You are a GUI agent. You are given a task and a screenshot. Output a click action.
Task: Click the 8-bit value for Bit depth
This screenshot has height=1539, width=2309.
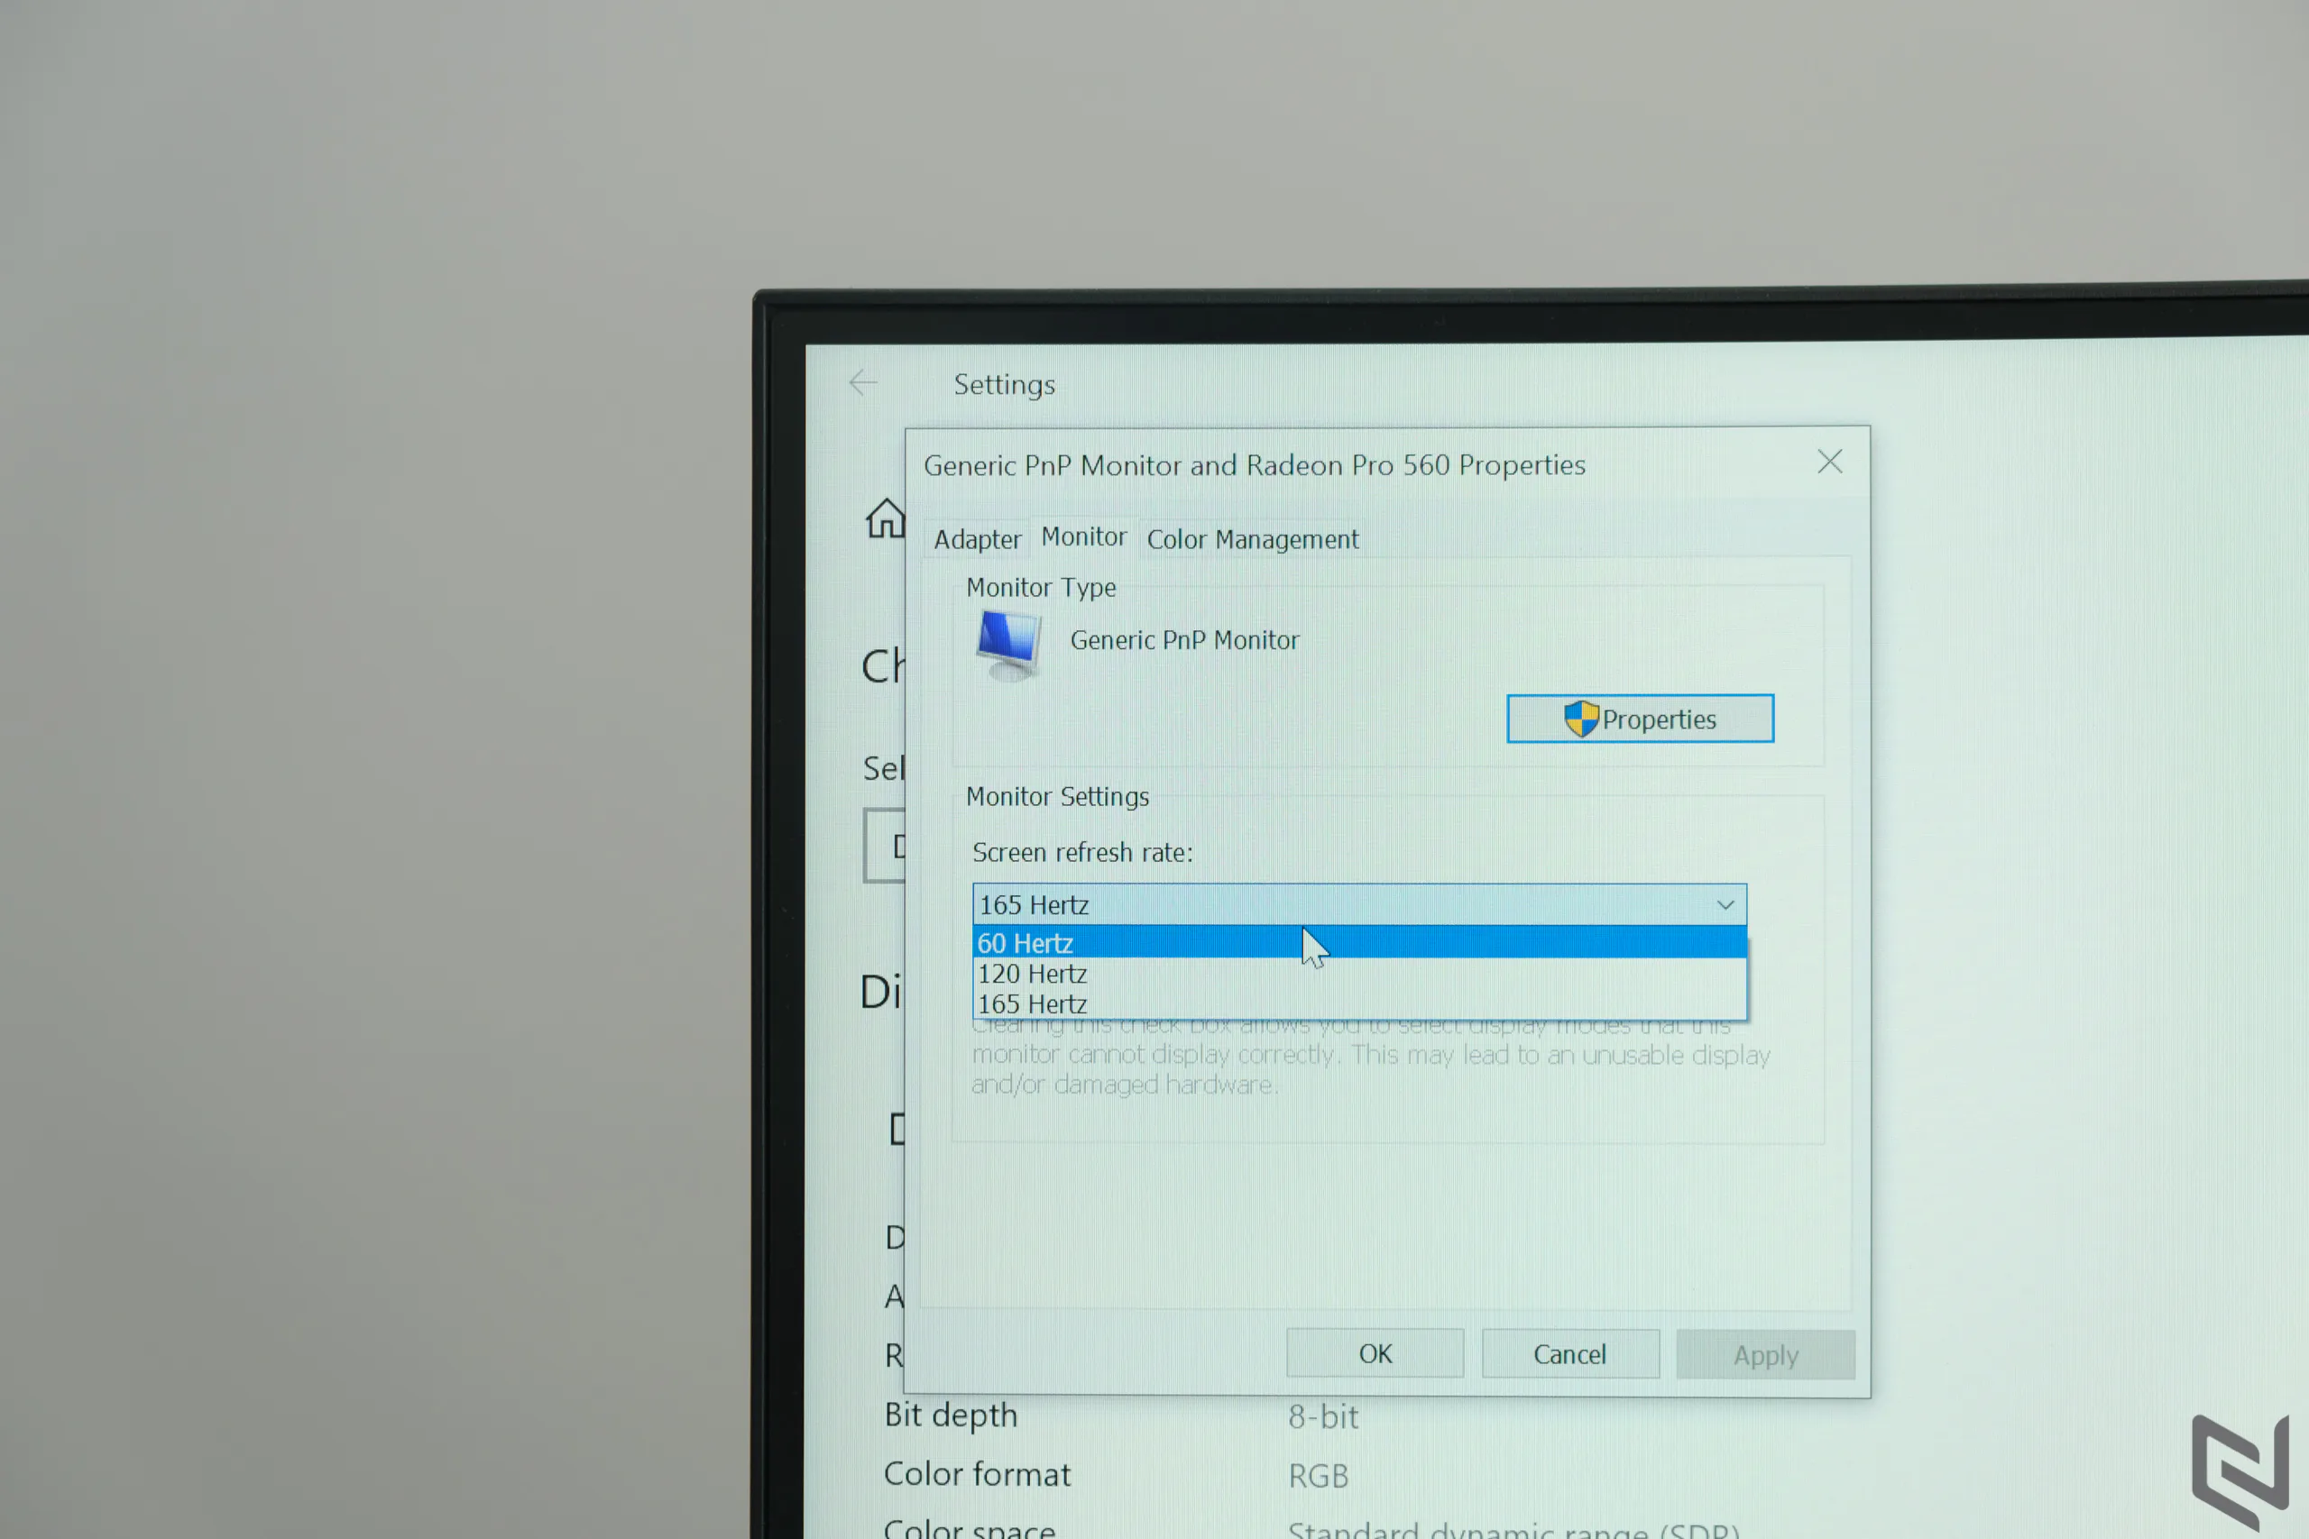coord(1322,1417)
